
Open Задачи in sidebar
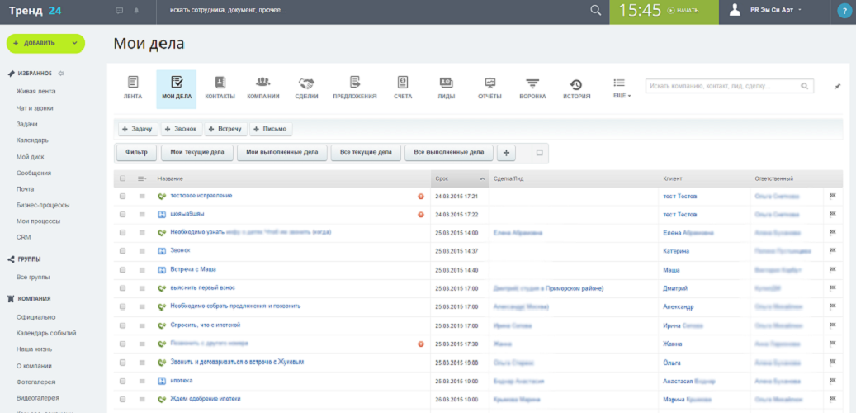(26, 124)
